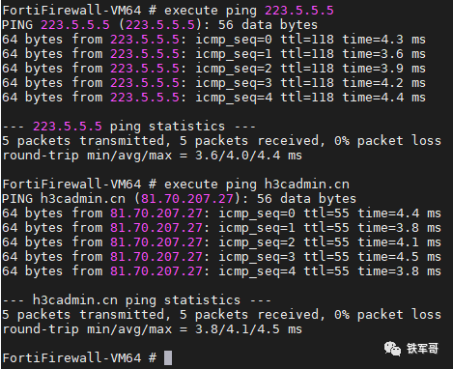The image size is (453, 369).
Task: Click the 铁军哥 watermark text
Action: [x=422, y=349]
